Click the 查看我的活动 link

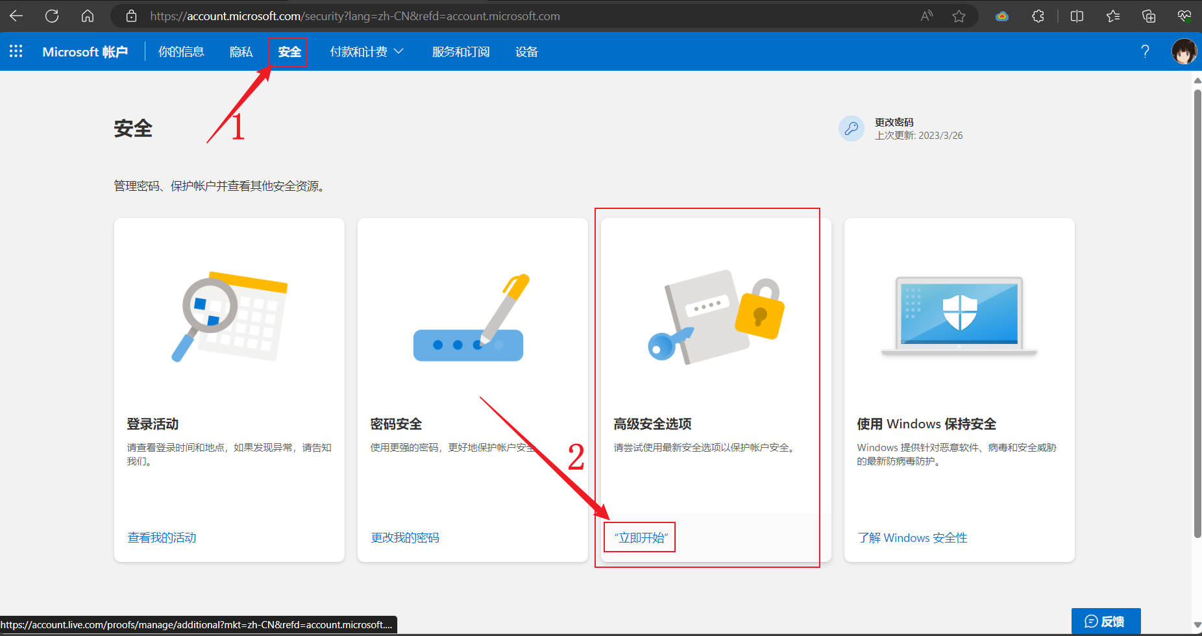162,537
